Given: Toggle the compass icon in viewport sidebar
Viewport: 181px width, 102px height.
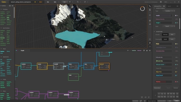Looking at the screenshot, I should pos(150,43).
